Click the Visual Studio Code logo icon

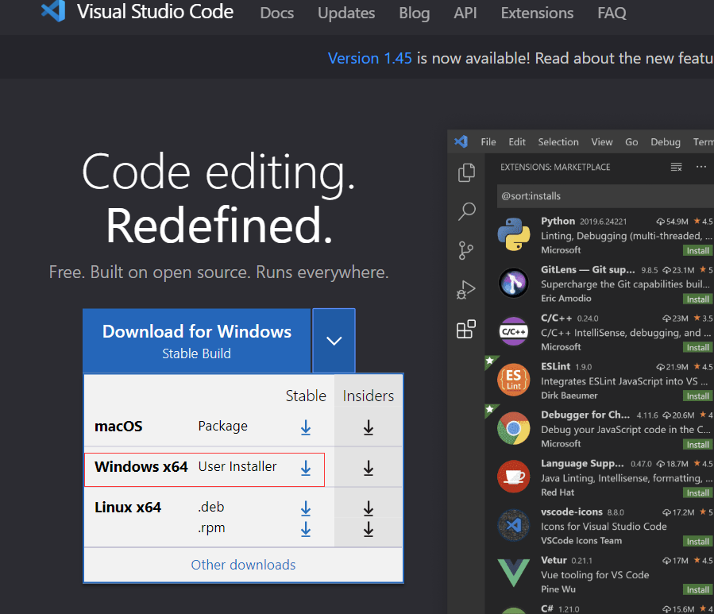pyautogui.click(x=53, y=11)
